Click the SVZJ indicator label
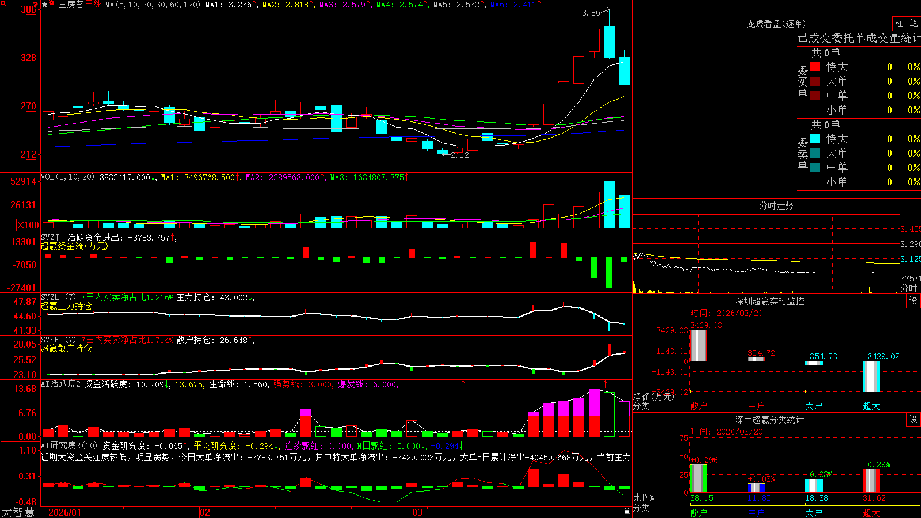The height and width of the screenshot is (518, 921). point(50,238)
